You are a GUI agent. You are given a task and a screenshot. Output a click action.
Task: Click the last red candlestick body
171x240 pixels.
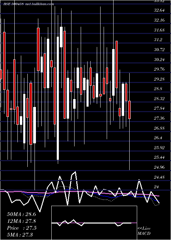[130, 110]
